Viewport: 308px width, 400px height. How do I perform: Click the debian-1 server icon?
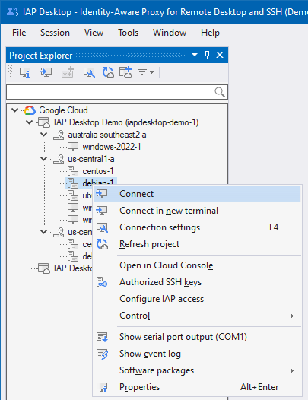point(73,183)
